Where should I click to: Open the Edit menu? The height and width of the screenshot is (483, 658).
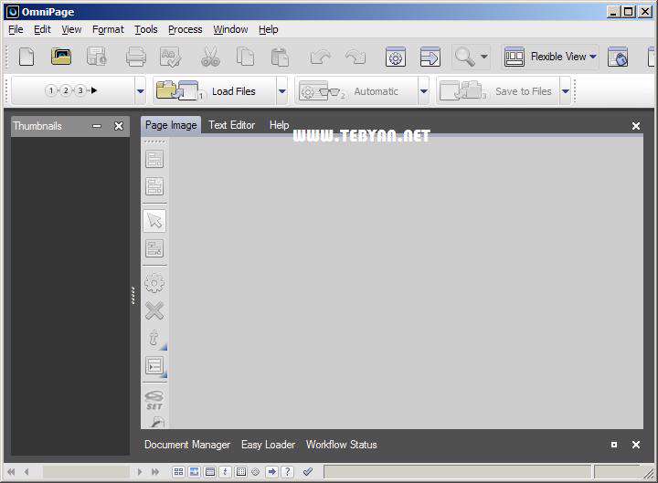tap(42, 29)
